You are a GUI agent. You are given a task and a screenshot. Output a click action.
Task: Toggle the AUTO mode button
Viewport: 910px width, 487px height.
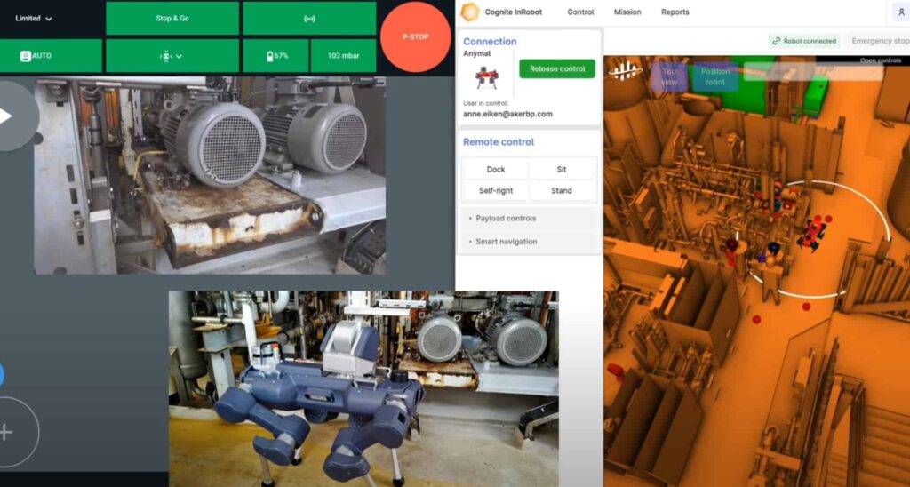[36, 55]
